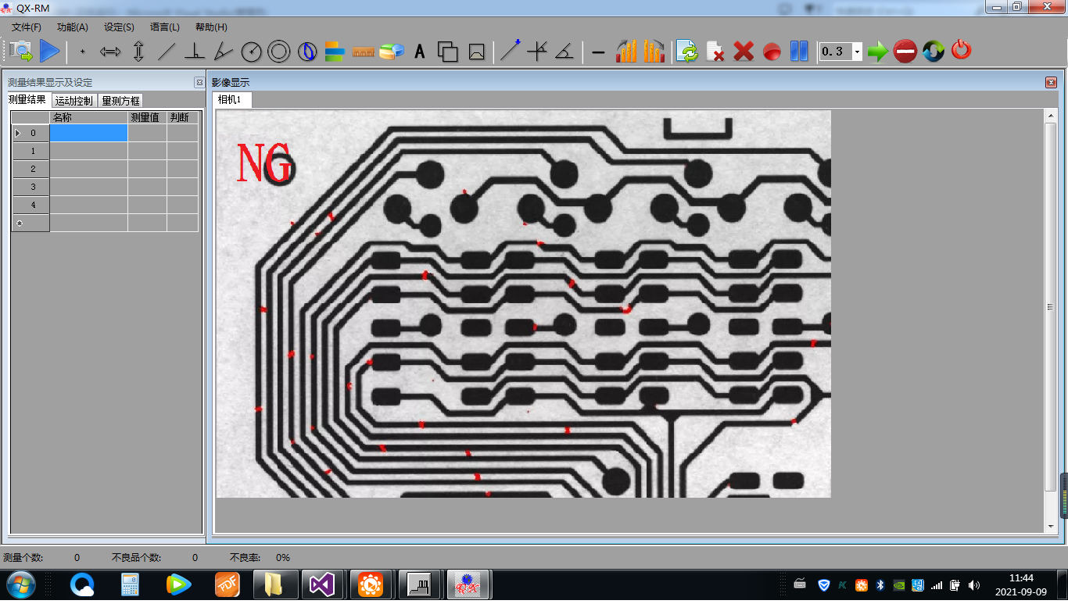Screen dimensions: 1068x604
Task: Switch to the 量测方框 tab
Action: [x=121, y=101]
